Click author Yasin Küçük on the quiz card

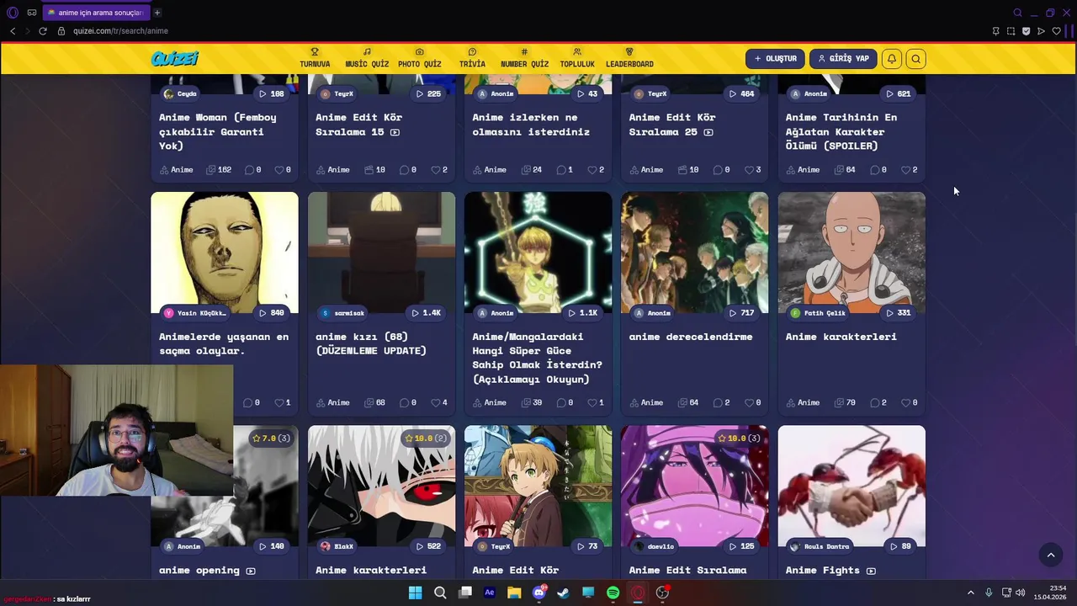tap(195, 313)
